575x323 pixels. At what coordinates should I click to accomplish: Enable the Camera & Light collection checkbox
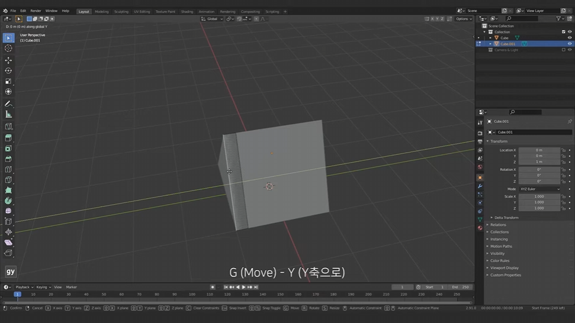coord(564,50)
